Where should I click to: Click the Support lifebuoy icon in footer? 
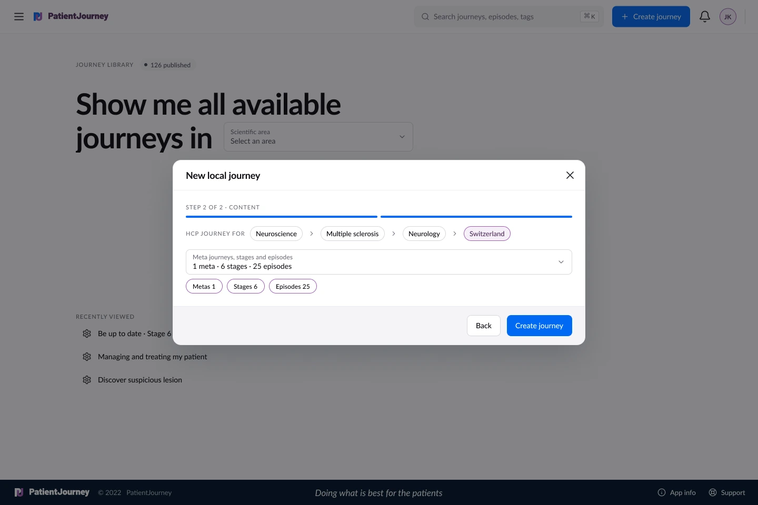713,492
